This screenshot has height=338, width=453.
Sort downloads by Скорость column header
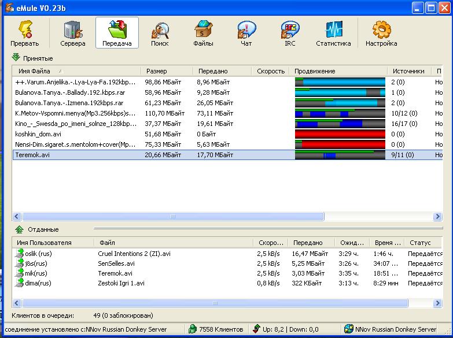tap(270, 71)
